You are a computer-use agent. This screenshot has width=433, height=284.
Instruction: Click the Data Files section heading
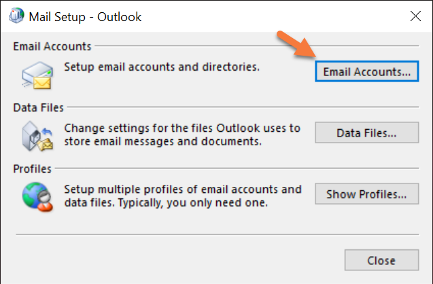pyautogui.click(x=38, y=107)
